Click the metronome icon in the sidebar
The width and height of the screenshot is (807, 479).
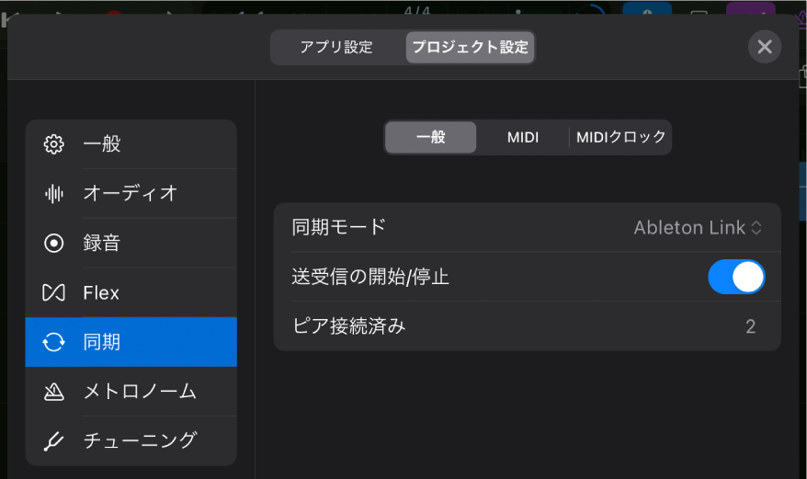click(x=53, y=392)
